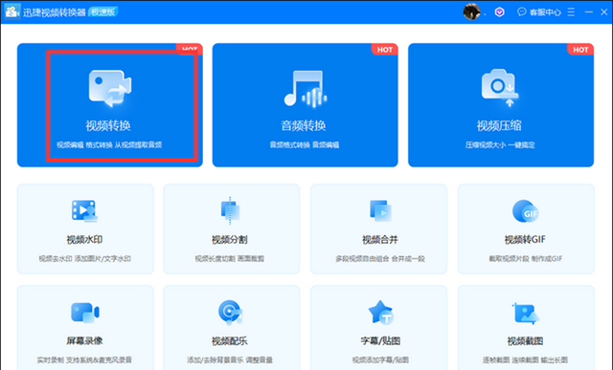Click the 迅捷视频转换器 app title text
The width and height of the screenshot is (613, 370).
click(x=54, y=12)
